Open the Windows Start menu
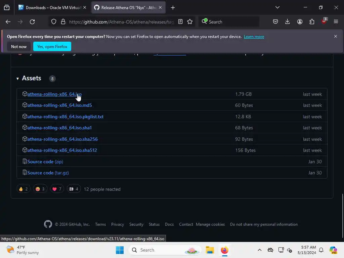The height and width of the screenshot is (258, 344). pos(120,250)
